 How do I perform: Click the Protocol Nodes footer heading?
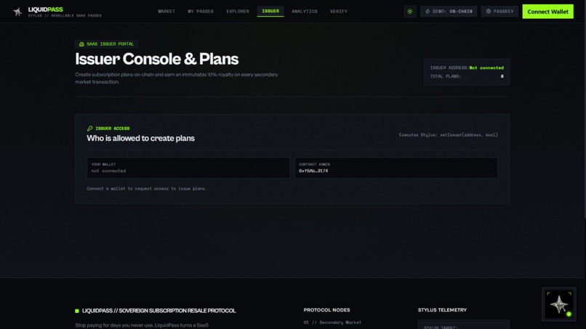point(326,310)
